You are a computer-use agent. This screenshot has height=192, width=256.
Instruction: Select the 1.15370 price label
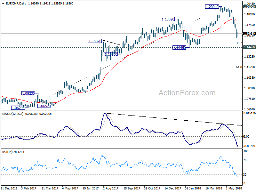click(x=95, y=41)
